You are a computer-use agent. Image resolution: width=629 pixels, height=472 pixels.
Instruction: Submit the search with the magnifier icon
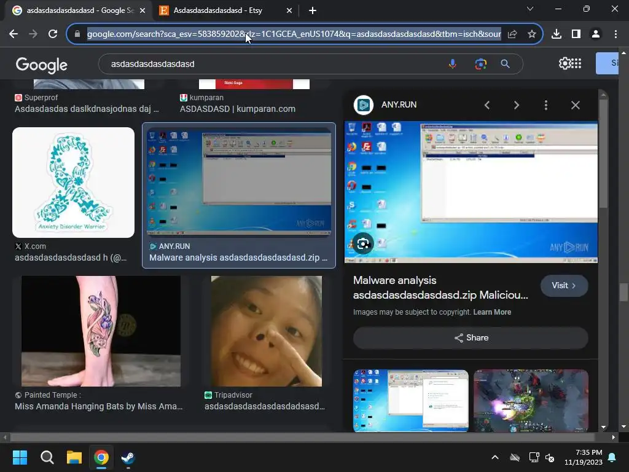tap(506, 64)
